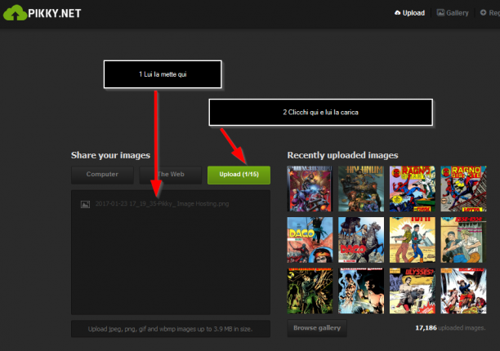Open the couple embracing cover, end of the middle row
The height and width of the screenshot is (351, 500).
point(463,240)
